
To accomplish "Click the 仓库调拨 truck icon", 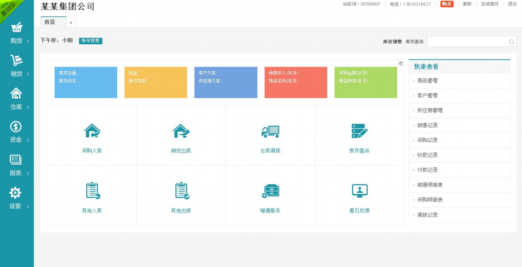I will [270, 132].
